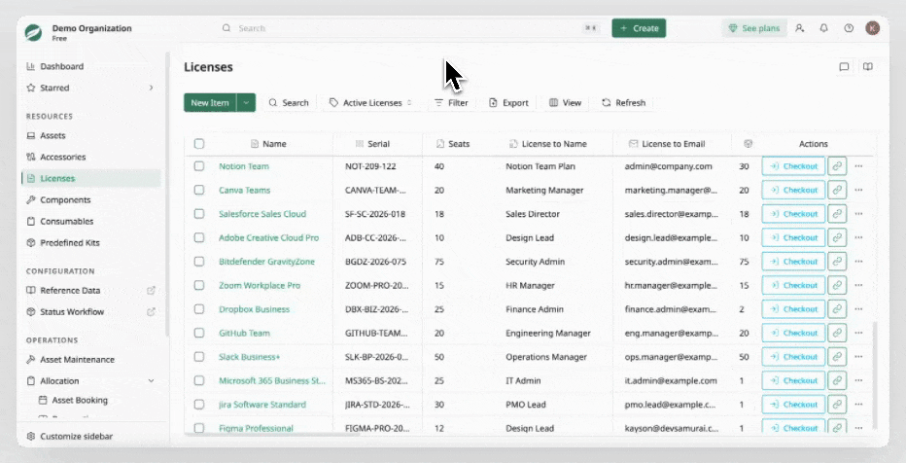Screen dimensions: 906x463
Task: Copy link for Slack Business+ license
Action: click(837, 357)
